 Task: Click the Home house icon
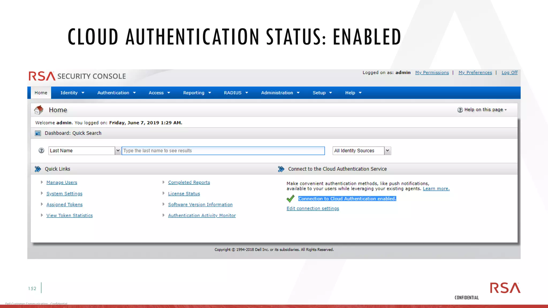click(39, 110)
